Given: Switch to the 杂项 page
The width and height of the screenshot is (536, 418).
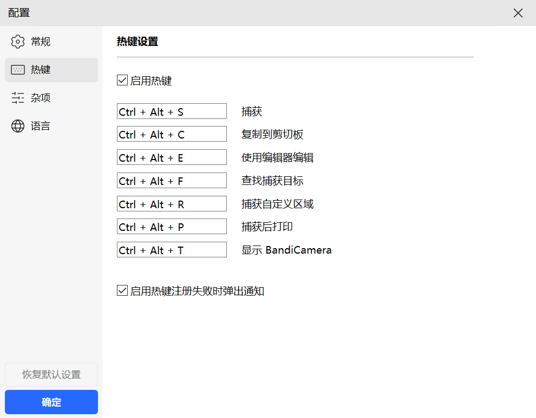Looking at the screenshot, I should 51,98.
